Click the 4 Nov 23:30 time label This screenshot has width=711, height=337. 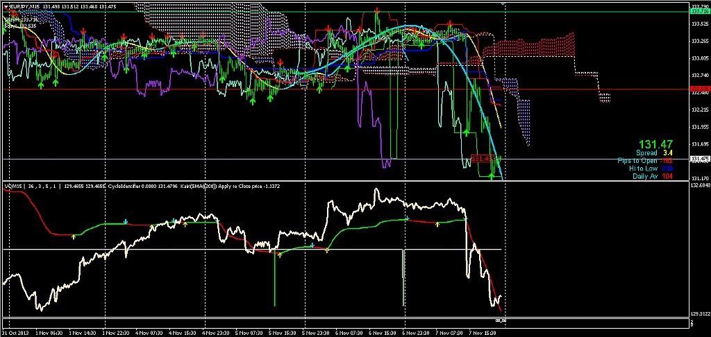point(215,332)
